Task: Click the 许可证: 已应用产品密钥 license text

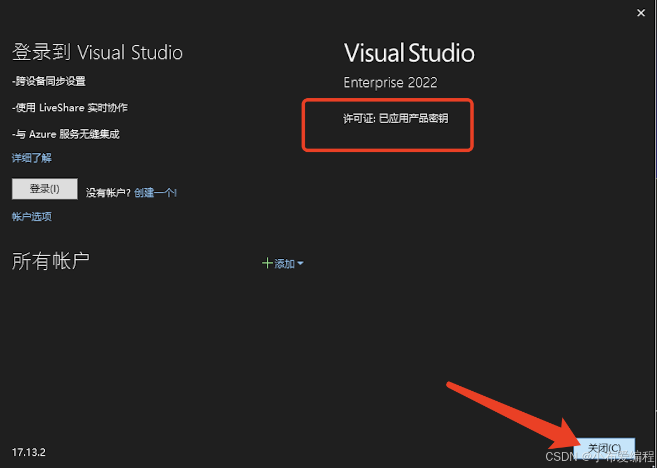Action: (x=395, y=119)
